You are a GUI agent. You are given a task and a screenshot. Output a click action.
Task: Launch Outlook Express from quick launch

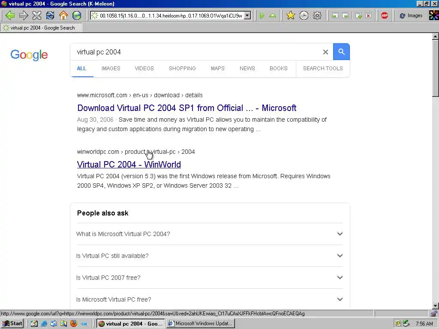(54, 324)
